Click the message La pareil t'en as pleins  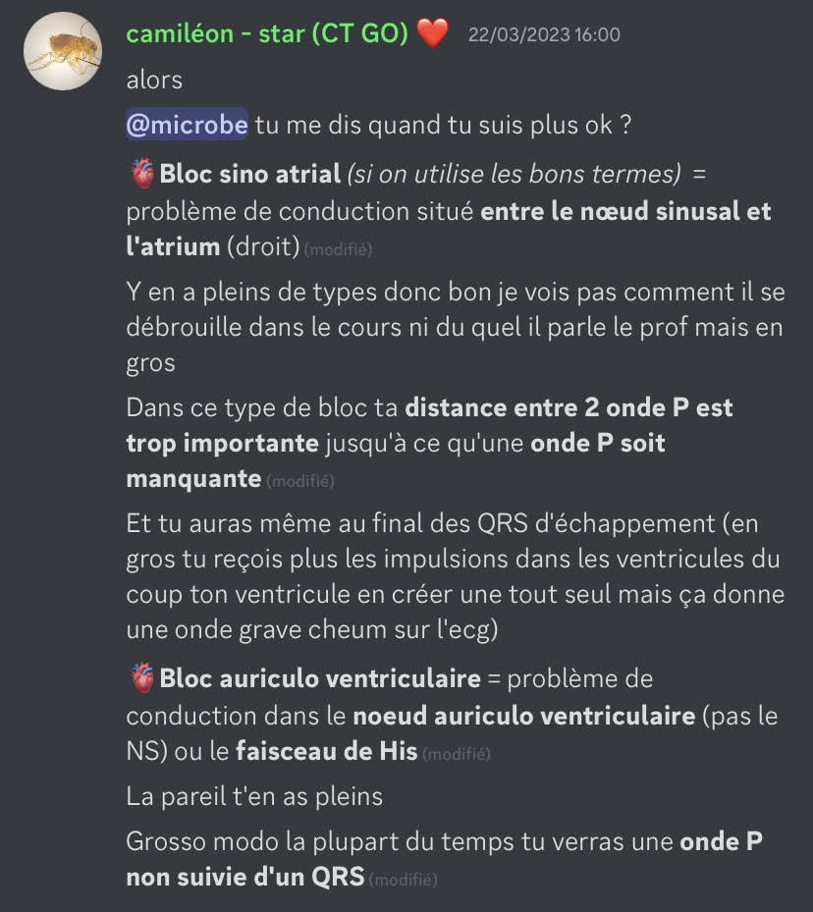pos(254,796)
